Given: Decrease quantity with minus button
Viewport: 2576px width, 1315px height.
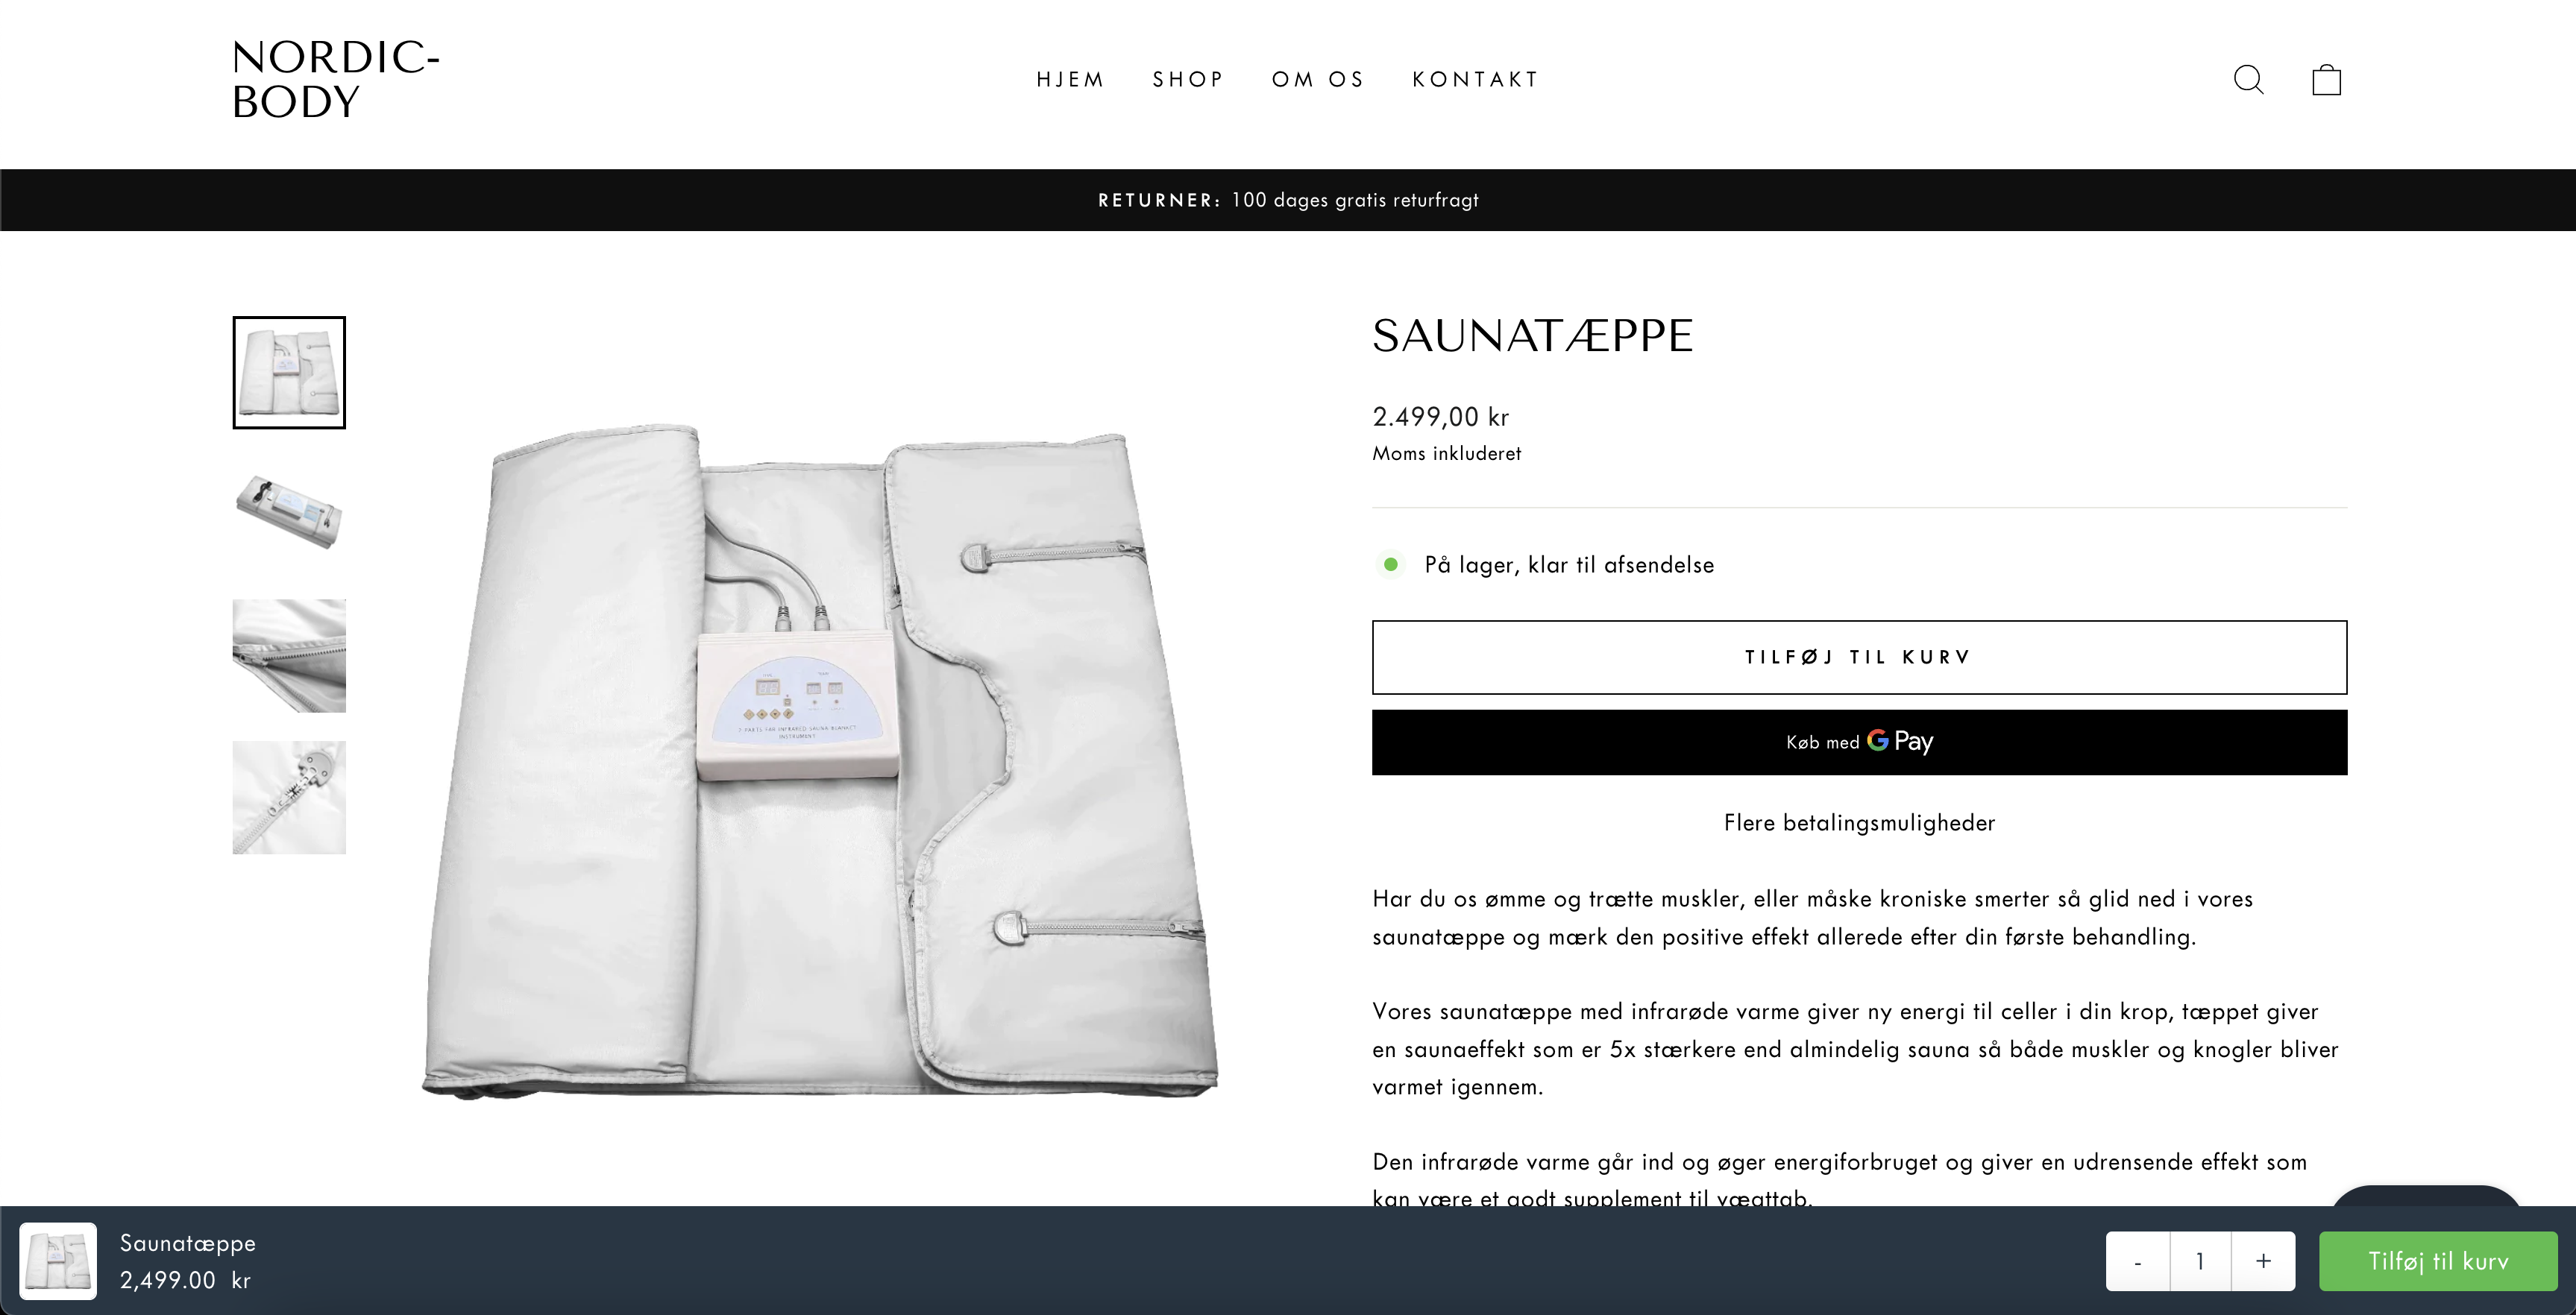Looking at the screenshot, I should [x=2138, y=1261].
